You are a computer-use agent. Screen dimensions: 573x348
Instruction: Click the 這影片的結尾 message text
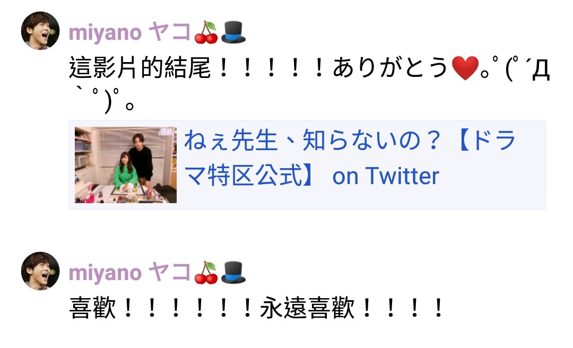tap(140, 68)
